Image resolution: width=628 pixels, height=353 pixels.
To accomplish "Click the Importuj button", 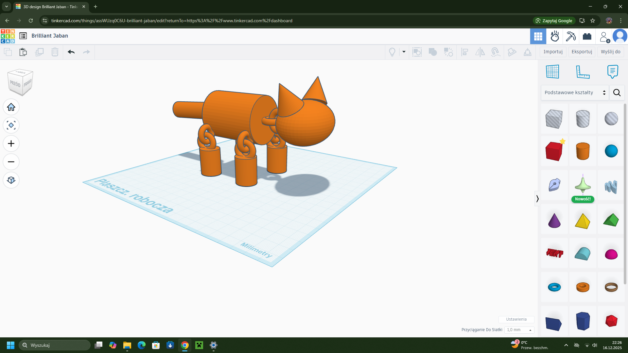I will [x=553, y=52].
